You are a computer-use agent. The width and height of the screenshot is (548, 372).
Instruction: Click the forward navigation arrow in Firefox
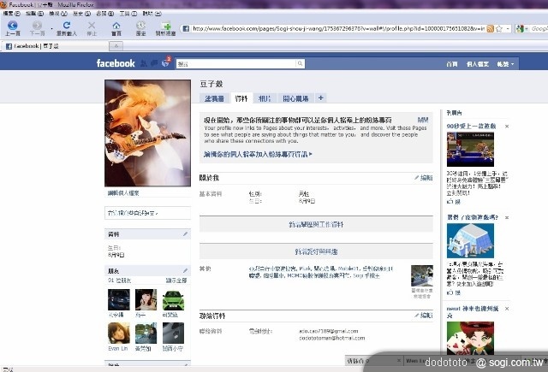[x=37, y=26]
